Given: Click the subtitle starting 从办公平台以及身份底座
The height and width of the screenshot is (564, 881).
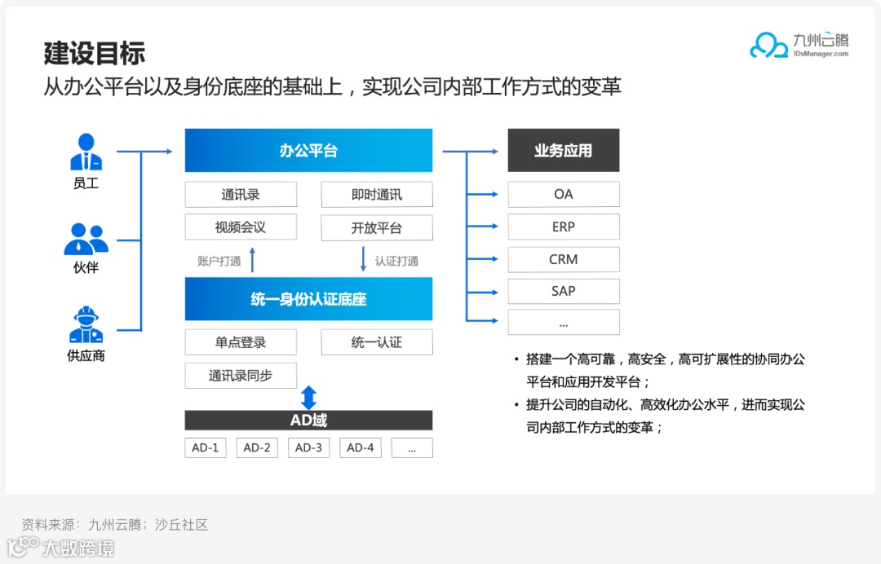Looking at the screenshot, I should point(333,86).
